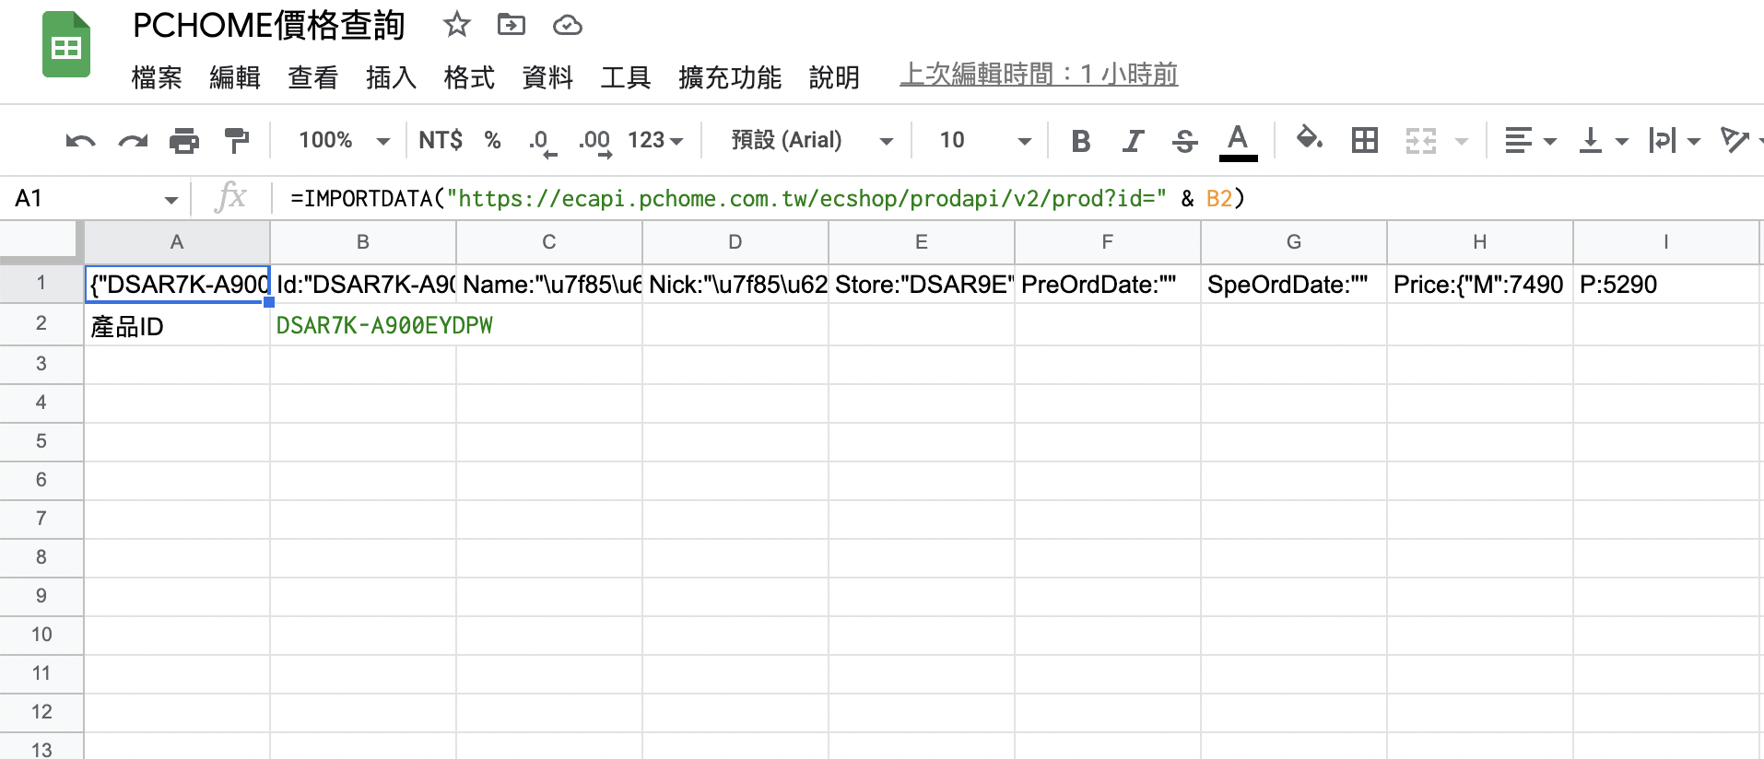Undo the last action
This screenshot has width=1764, height=759.
pos(80,141)
